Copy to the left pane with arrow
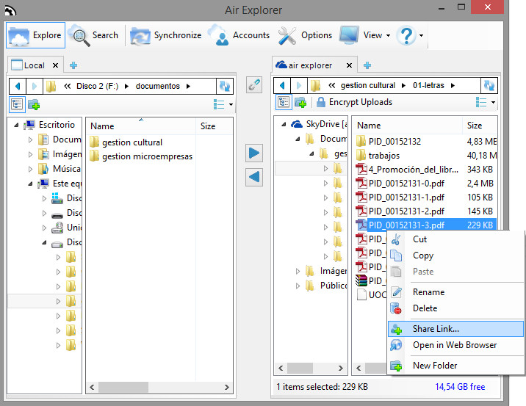526x406 pixels. point(254,177)
